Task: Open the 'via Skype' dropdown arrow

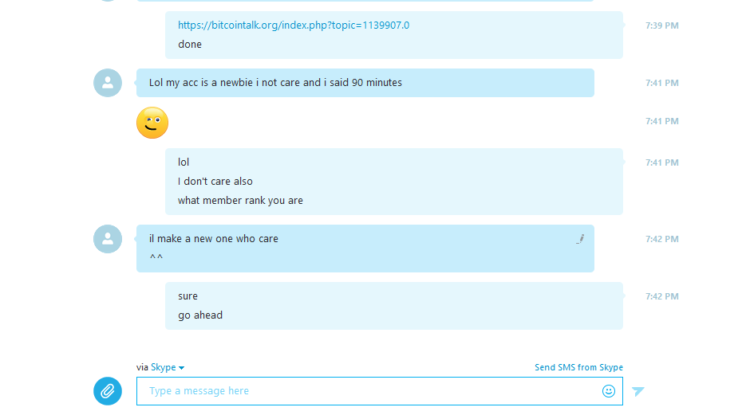Action: (x=181, y=368)
